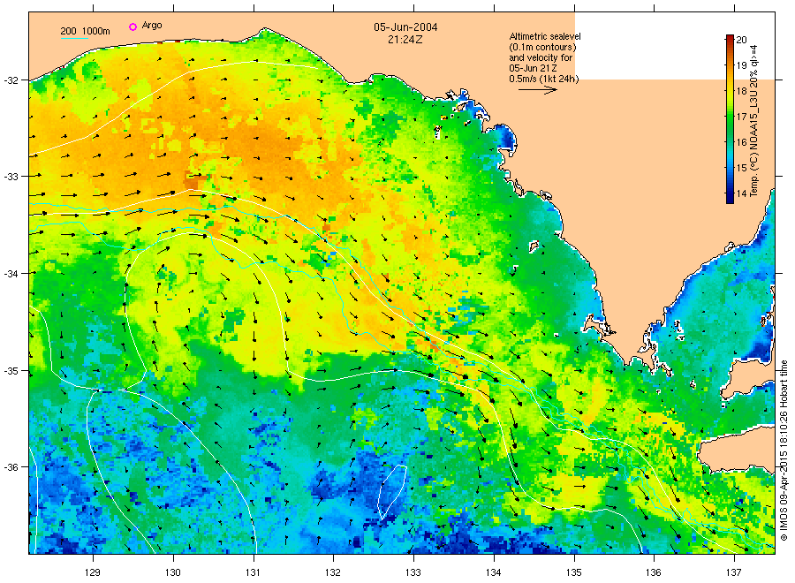Click the 'Argo' legend label

coord(152,26)
